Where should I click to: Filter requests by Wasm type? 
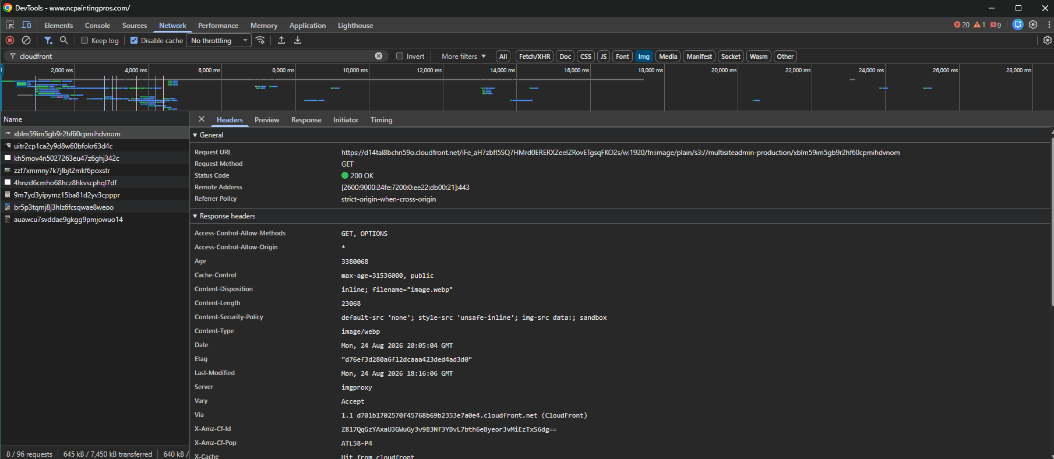[759, 57]
